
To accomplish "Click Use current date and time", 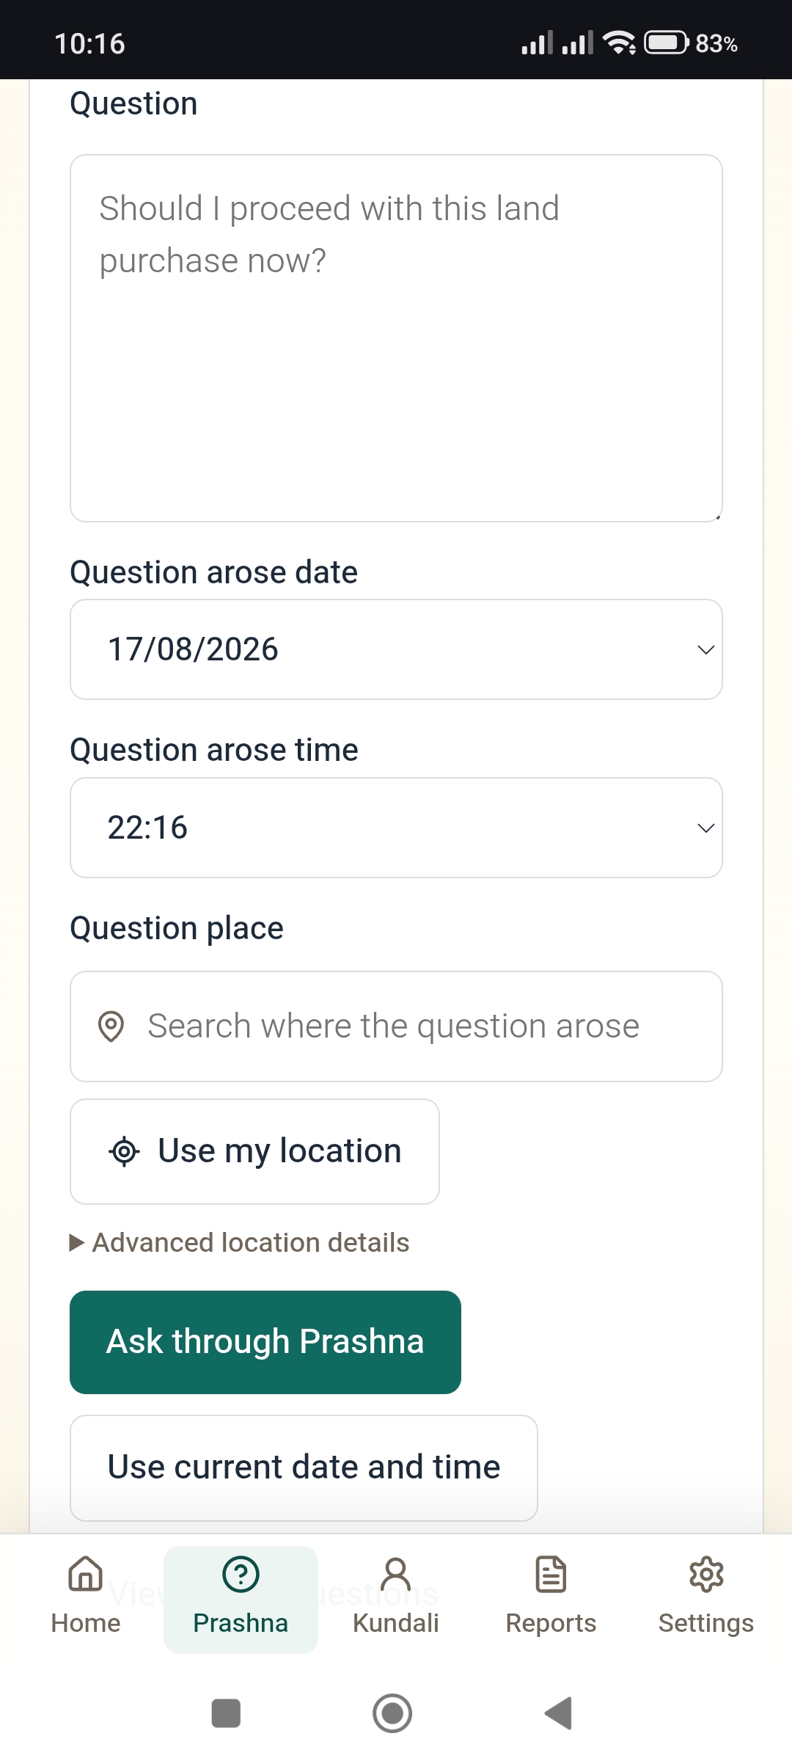I will [x=304, y=1468].
